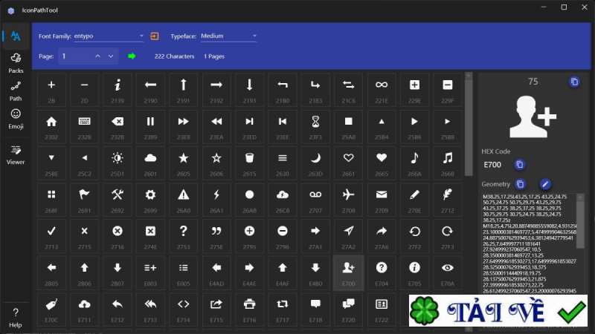Select the lightning bolt glyph 26A1
Viewport: 595px width, 334px height.
pyautogui.click(x=216, y=200)
